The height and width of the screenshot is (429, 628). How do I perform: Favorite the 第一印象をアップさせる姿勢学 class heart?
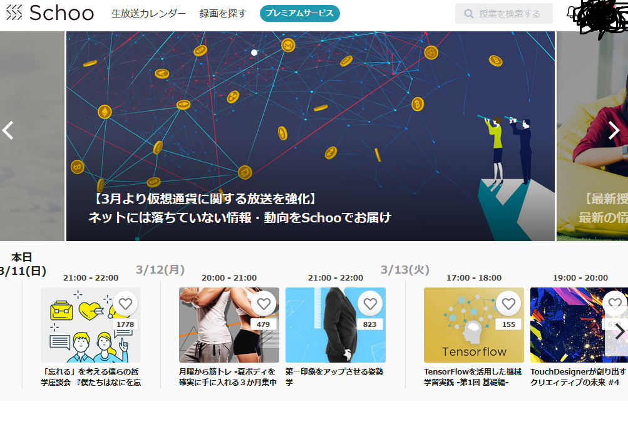[370, 304]
